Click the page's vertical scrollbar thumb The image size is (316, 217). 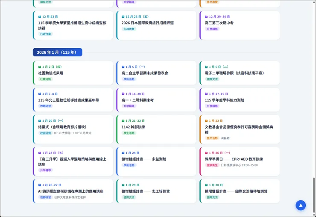tap(314, 195)
